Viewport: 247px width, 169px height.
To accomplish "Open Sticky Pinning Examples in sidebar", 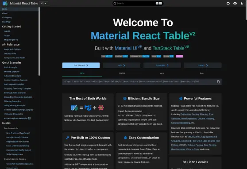I will coord(15,106).
